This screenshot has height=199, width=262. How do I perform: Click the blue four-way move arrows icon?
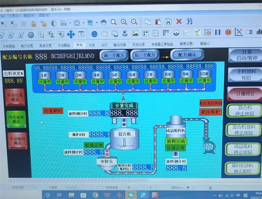click(71, 34)
